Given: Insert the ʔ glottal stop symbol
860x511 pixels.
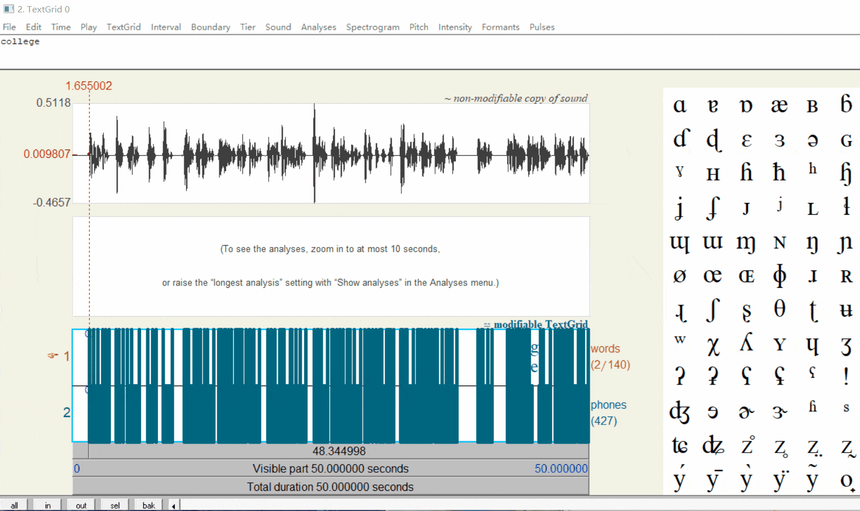Looking at the screenshot, I should (680, 376).
